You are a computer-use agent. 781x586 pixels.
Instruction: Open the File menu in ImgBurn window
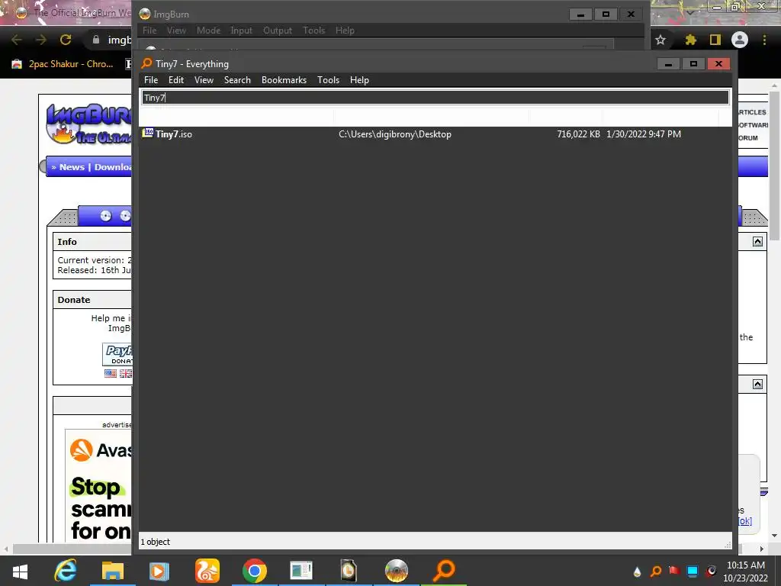point(149,31)
